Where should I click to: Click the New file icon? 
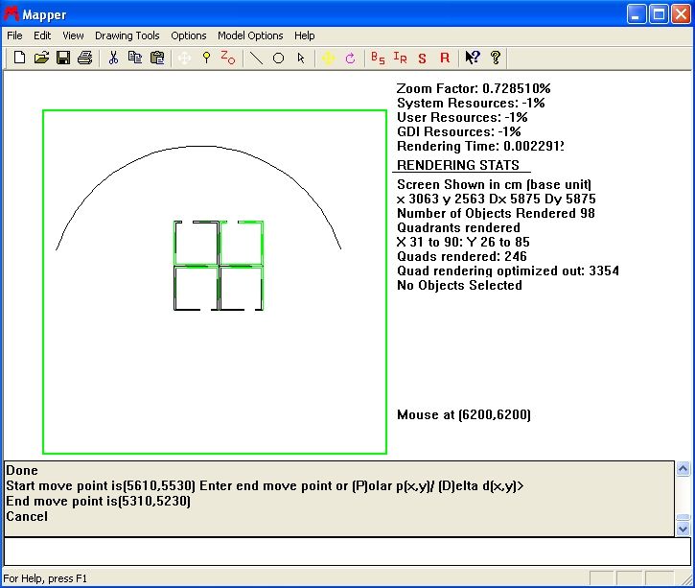[19, 59]
